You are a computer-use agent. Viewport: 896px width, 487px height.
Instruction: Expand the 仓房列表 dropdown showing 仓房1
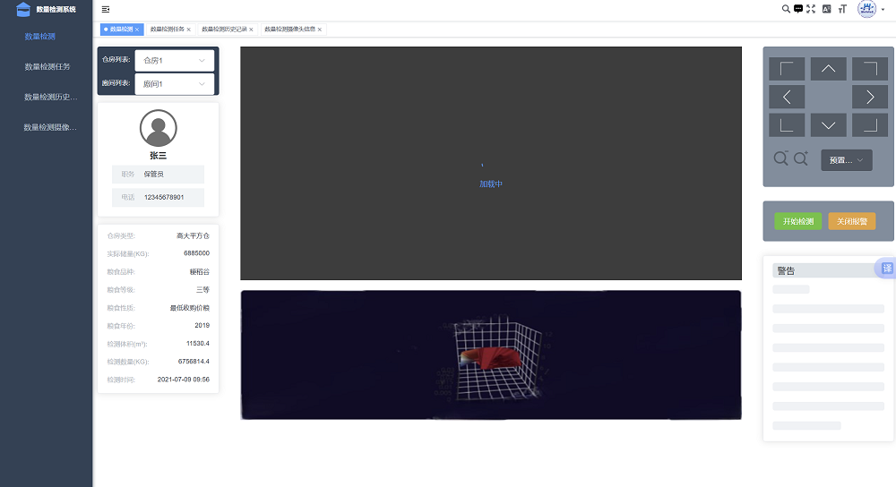click(x=175, y=61)
